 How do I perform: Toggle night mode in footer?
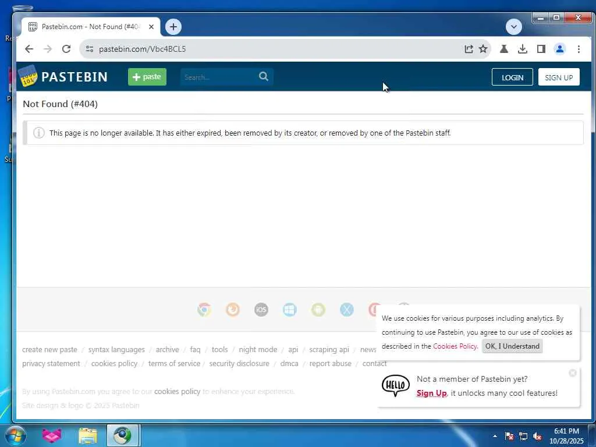tap(258, 349)
